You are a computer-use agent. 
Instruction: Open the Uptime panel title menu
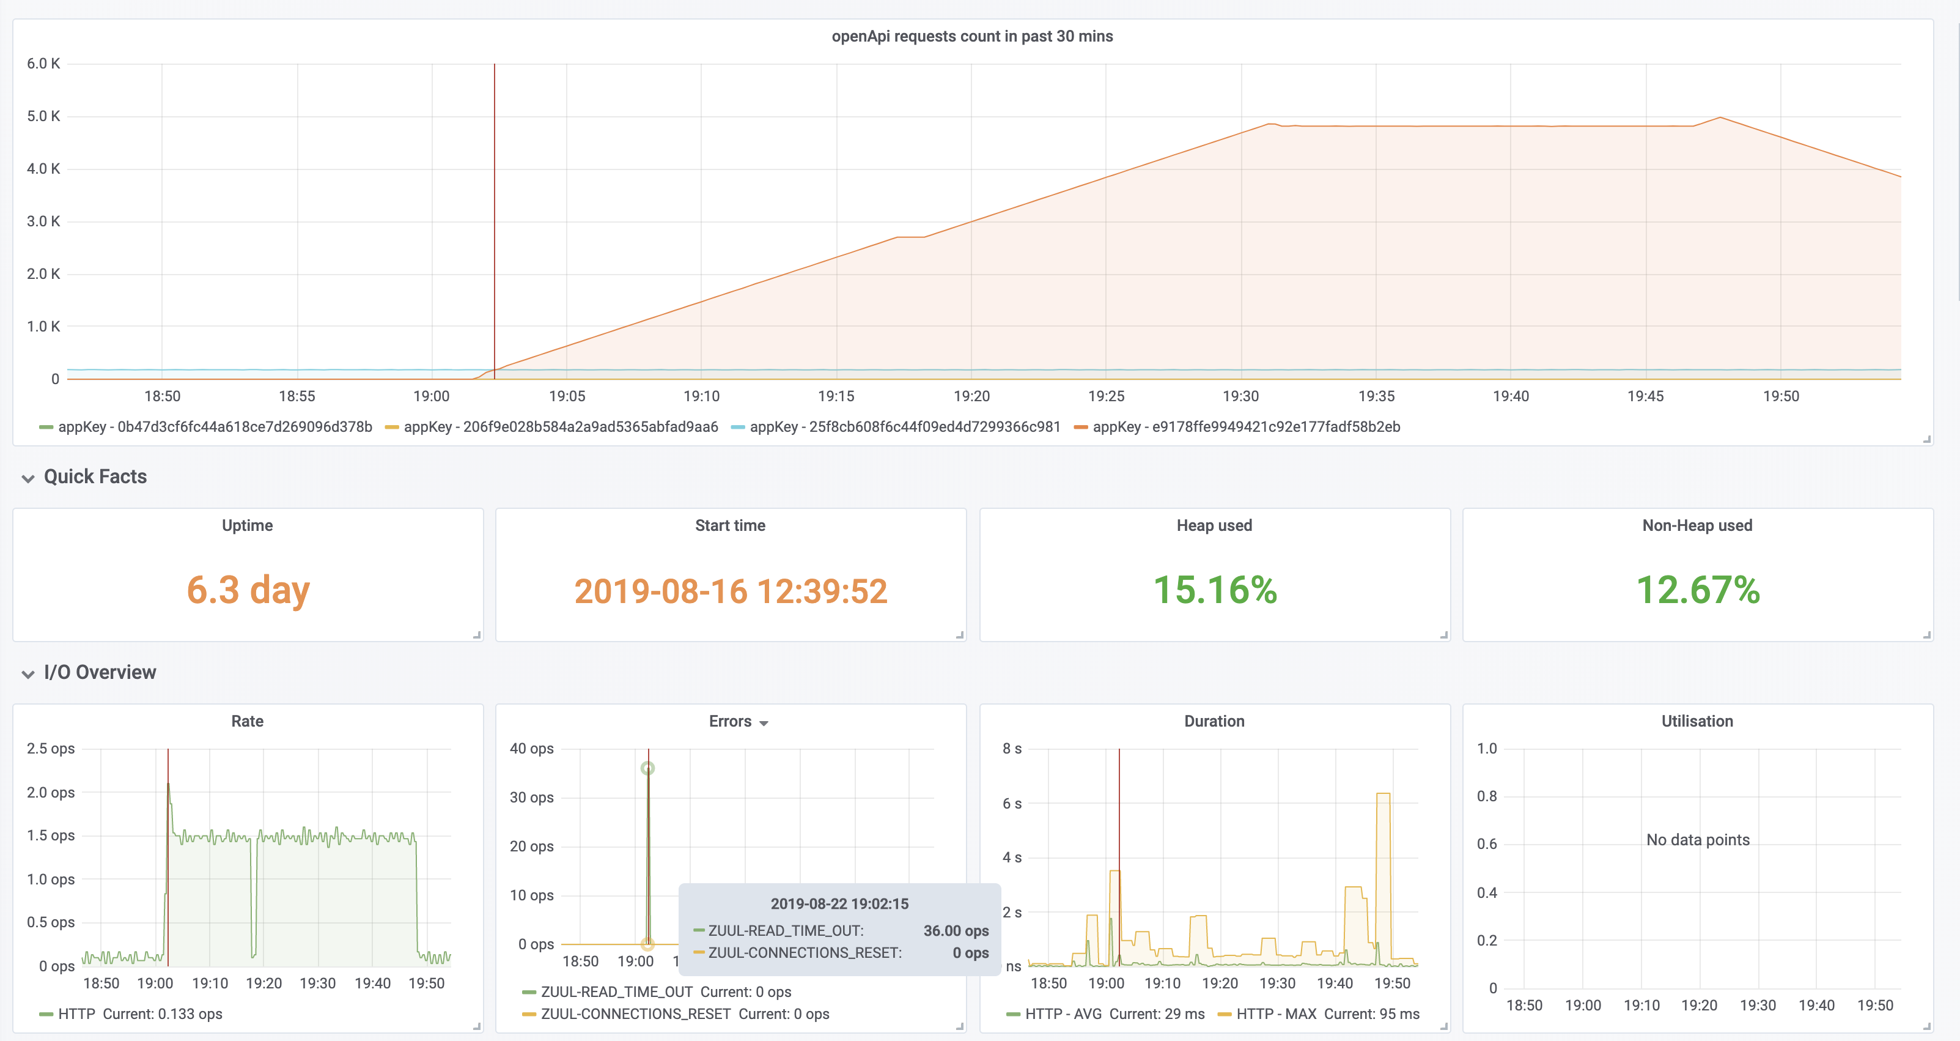(x=247, y=524)
